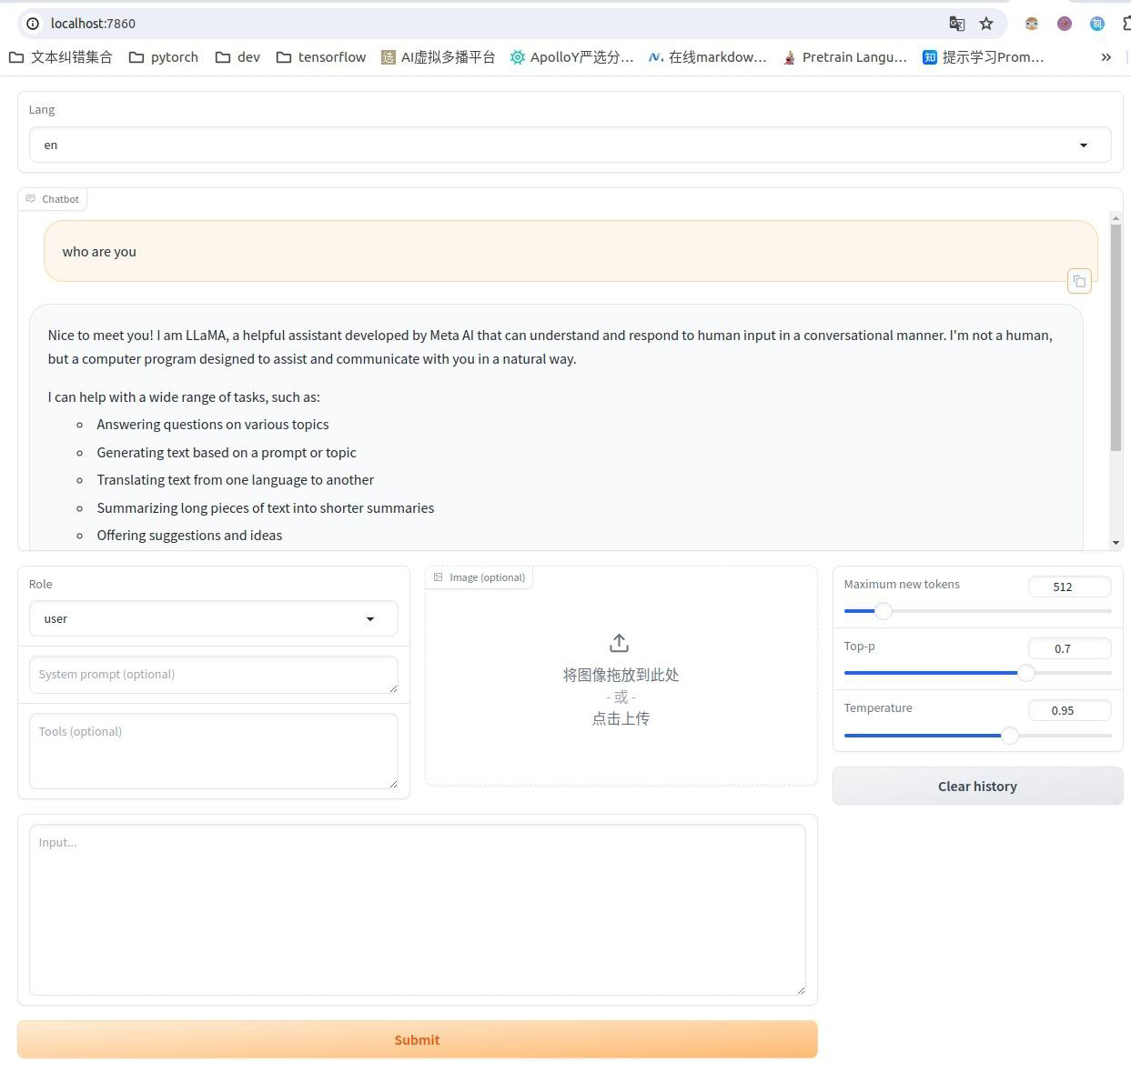Click the Temperature slider handle
This screenshot has height=1083, width=1131.
pyautogui.click(x=1010, y=735)
